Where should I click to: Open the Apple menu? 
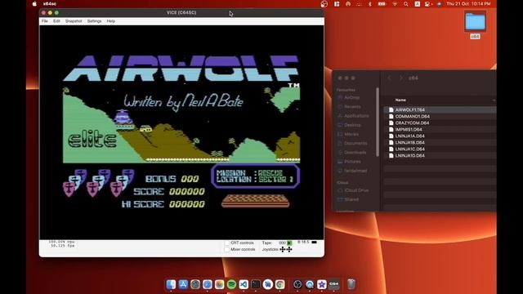coord(34,3)
